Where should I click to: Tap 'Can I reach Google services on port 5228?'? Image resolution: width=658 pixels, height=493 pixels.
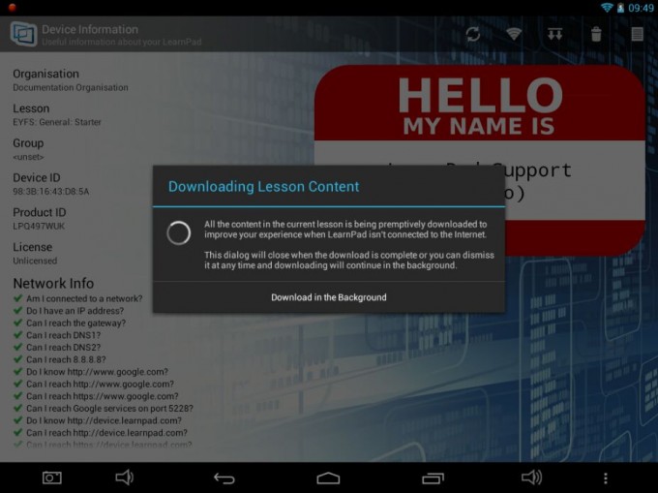pos(104,408)
